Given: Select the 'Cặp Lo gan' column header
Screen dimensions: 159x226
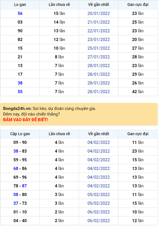Looking at the screenshot, I should pos(20,134).
